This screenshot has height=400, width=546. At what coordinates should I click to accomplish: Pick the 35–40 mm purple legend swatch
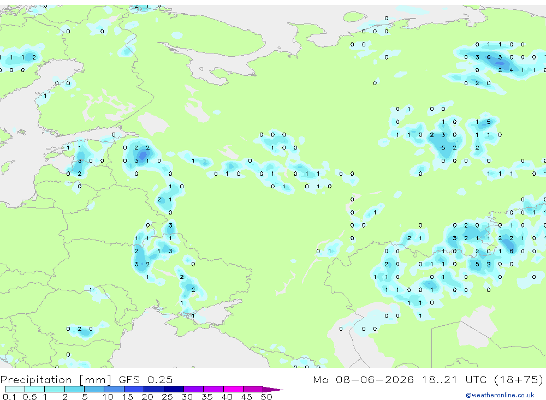click(213, 389)
